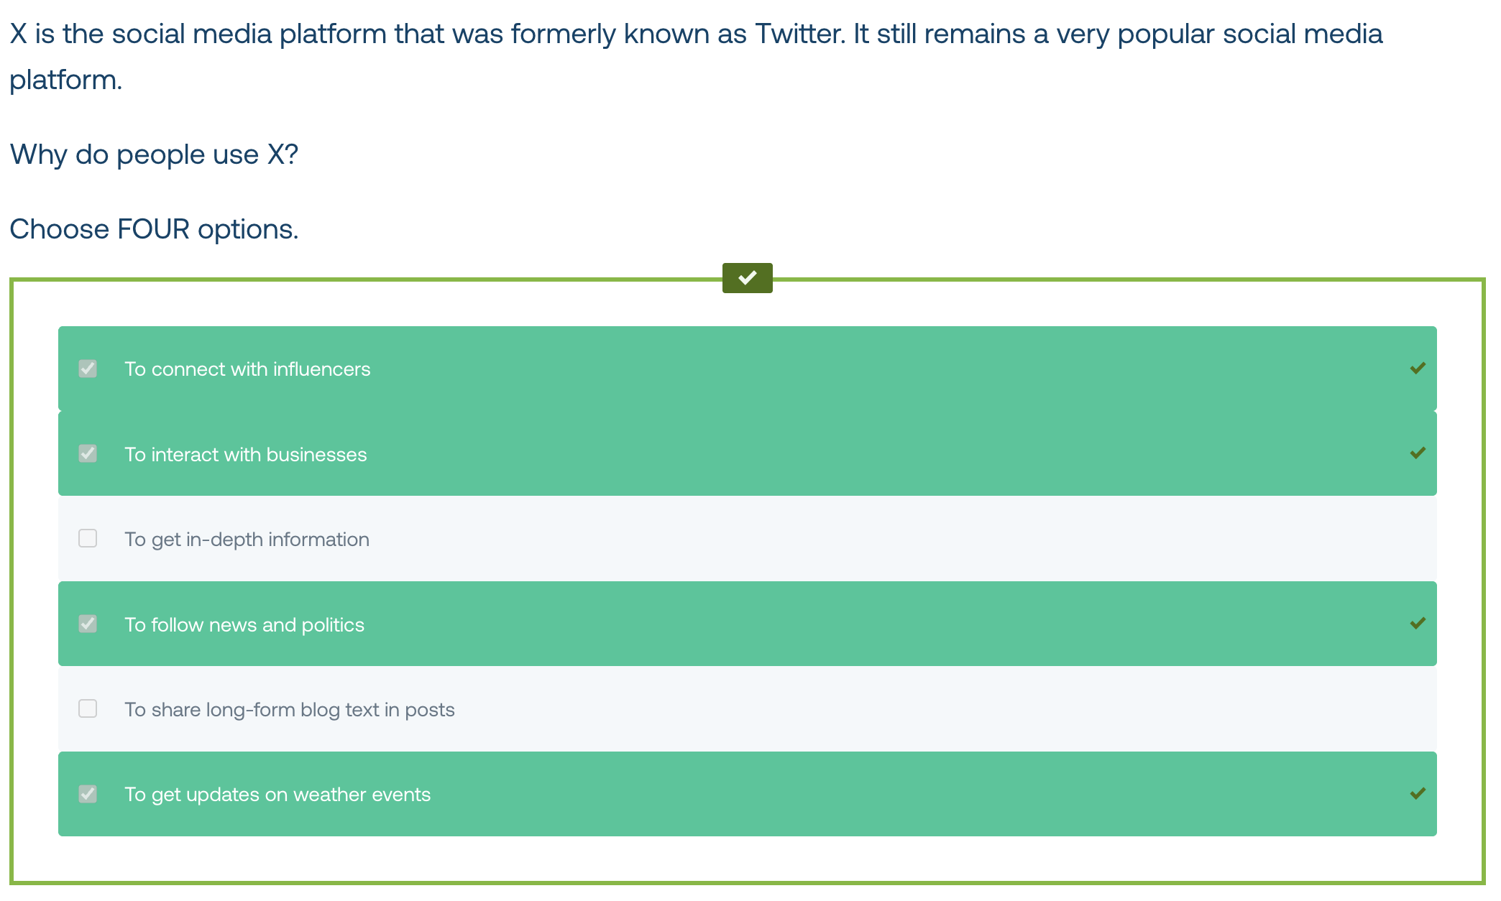Uncheck 'To connect with influencers' checkbox
The width and height of the screenshot is (1501, 901).
(x=88, y=369)
